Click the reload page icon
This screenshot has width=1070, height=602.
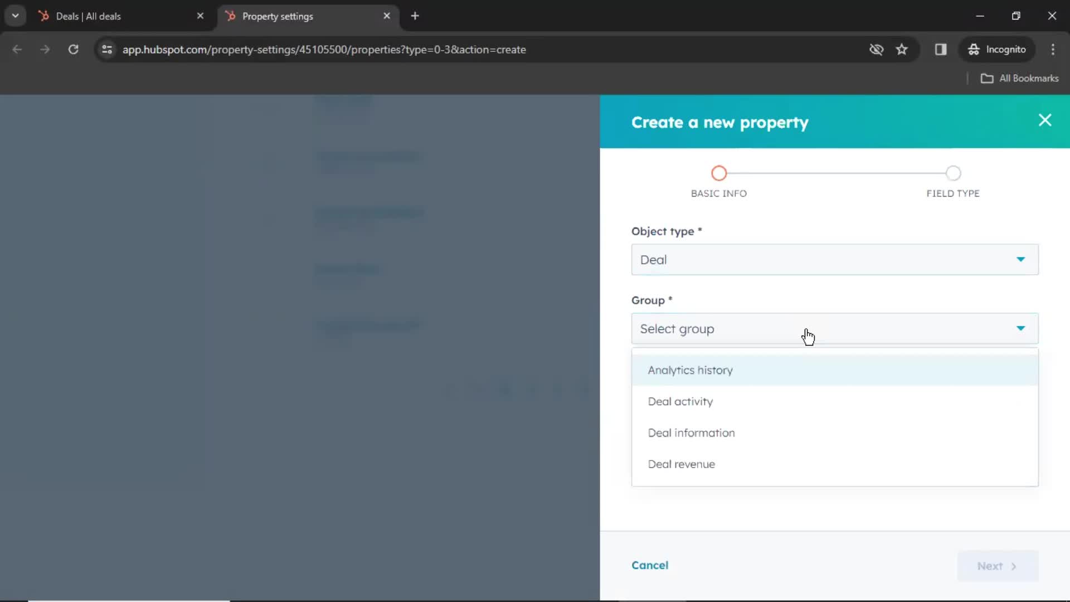click(x=74, y=49)
